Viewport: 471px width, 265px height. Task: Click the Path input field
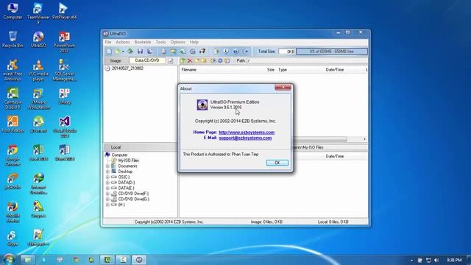307,60
